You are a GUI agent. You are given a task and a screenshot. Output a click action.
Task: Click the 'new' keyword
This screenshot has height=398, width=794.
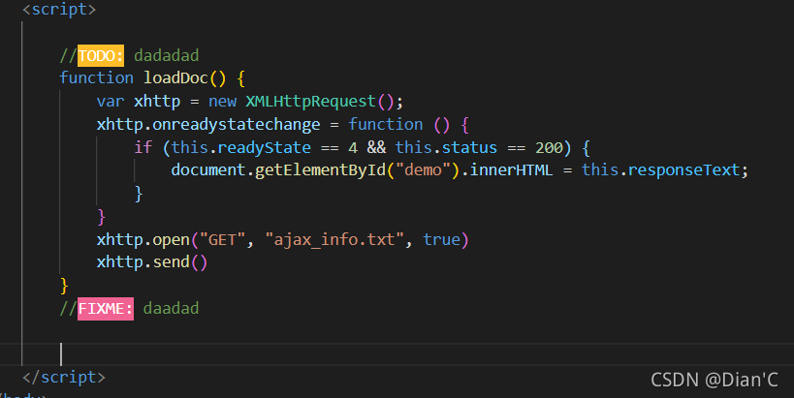coord(222,101)
